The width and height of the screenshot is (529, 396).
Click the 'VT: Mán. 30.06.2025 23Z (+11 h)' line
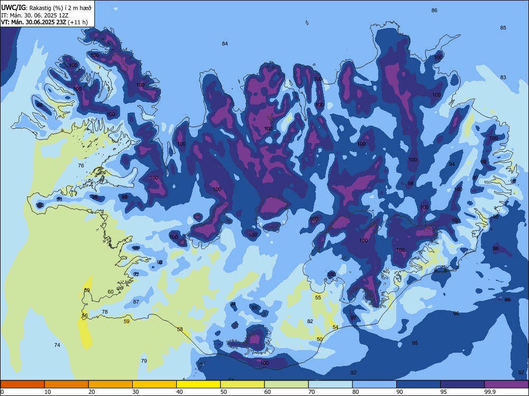tap(44, 22)
